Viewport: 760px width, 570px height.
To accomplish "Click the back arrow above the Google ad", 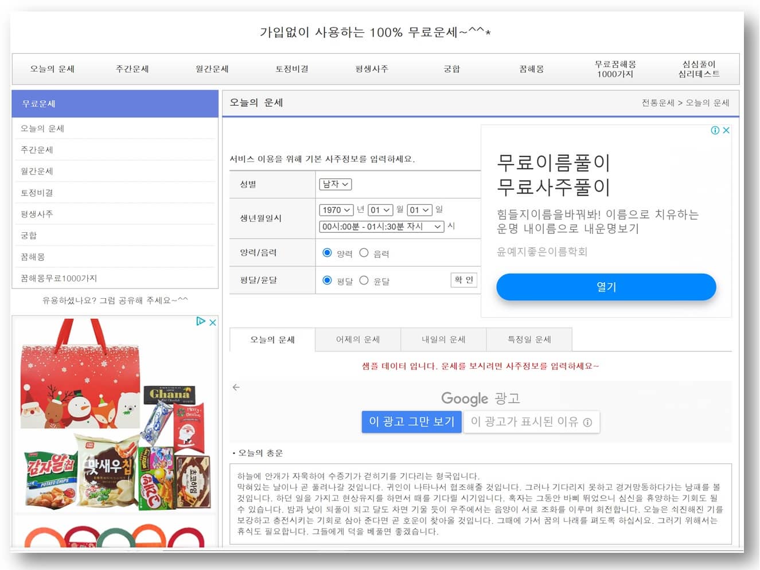I will pos(236,387).
